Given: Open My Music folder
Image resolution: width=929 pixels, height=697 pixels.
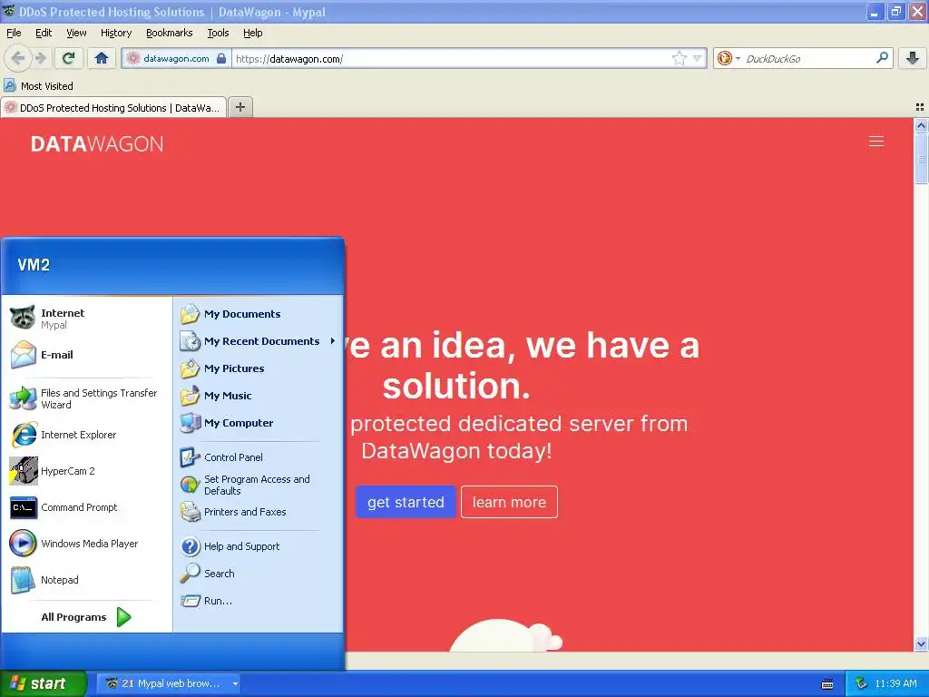Looking at the screenshot, I should 259,396.
